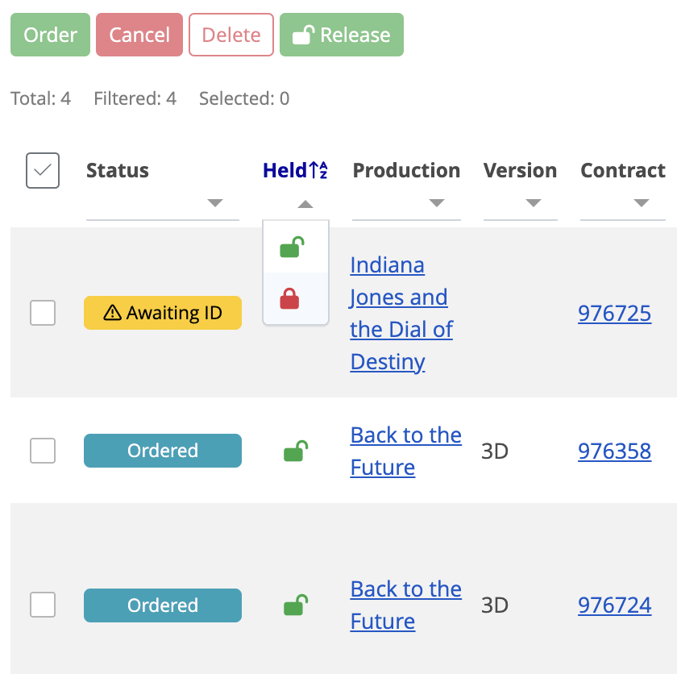The height and width of the screenshot is (674, 677).
Task: Click the green unlock icon next to contract 976358
Action: coord(296,451)
